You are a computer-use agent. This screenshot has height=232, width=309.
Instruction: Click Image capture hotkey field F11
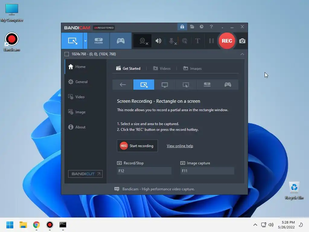pos(207,171)
